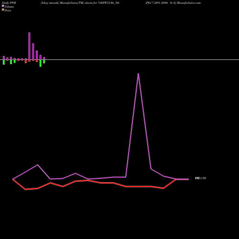This screenshot has width=239, height=239.
Task: Click the peak of the magenta volume line
Action: [138, 74]
